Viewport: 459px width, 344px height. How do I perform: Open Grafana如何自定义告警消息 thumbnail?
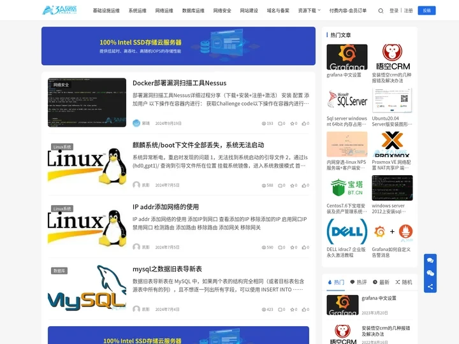tap(392, 231)
